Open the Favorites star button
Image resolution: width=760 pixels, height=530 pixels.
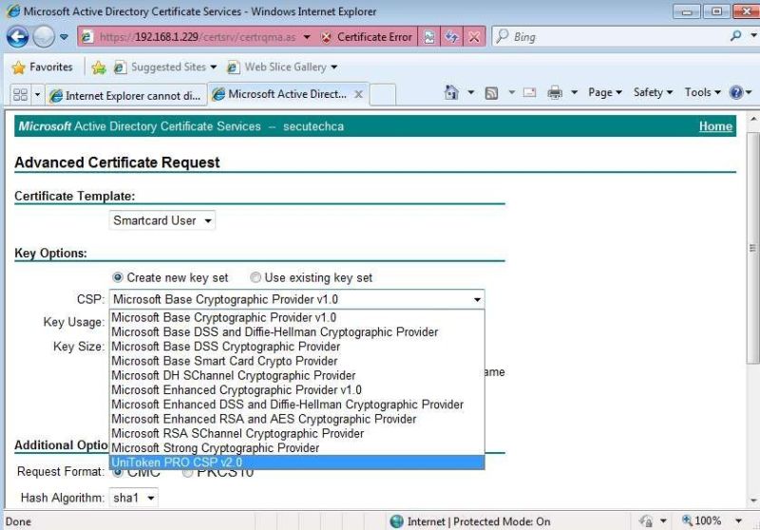tap(42, 66)
